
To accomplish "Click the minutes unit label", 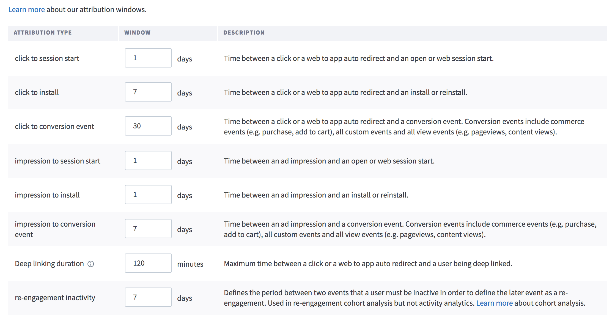I will 190,264.
